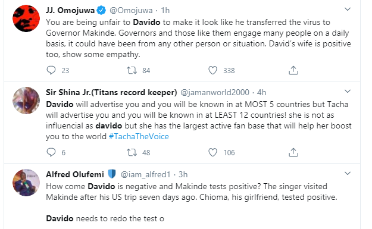Image resolution: width=372 pixels, height=229 pixels.
Task: Like the tweet with 106 likes
Action: [x=212, y=152]
